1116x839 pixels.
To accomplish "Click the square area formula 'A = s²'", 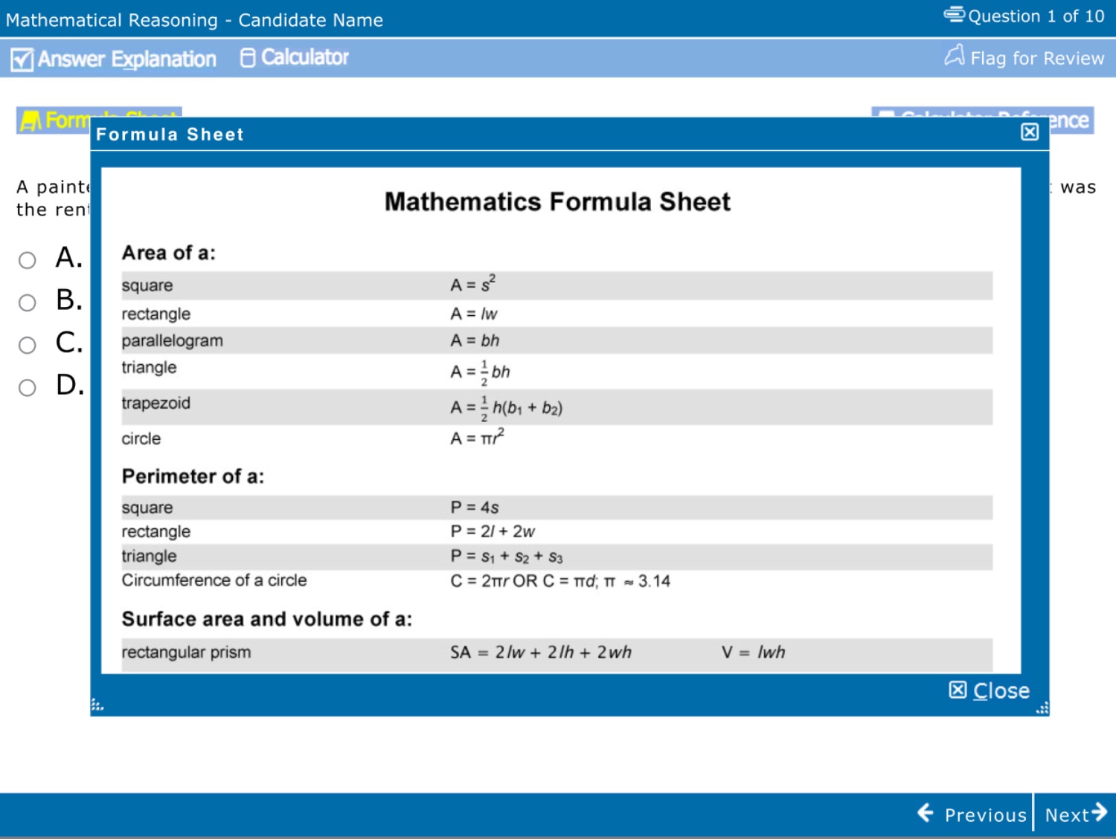I will pos(473,284).
